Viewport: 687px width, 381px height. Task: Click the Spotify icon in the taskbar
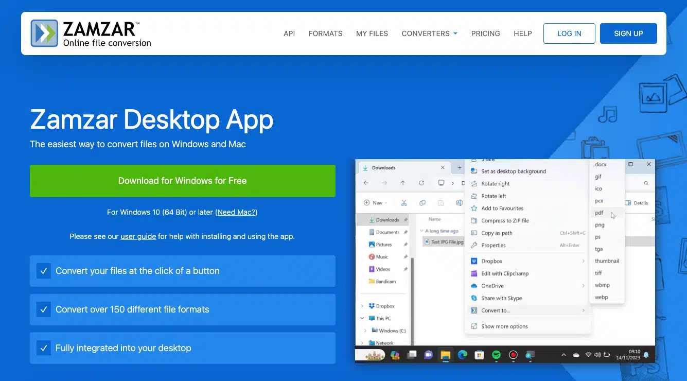[496, 355]
